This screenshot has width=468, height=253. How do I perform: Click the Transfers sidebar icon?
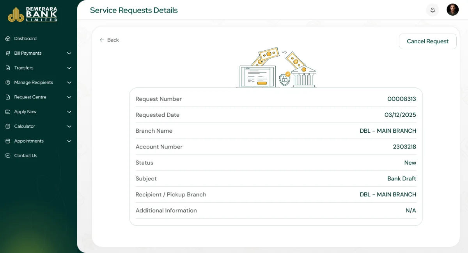[8, 68]
